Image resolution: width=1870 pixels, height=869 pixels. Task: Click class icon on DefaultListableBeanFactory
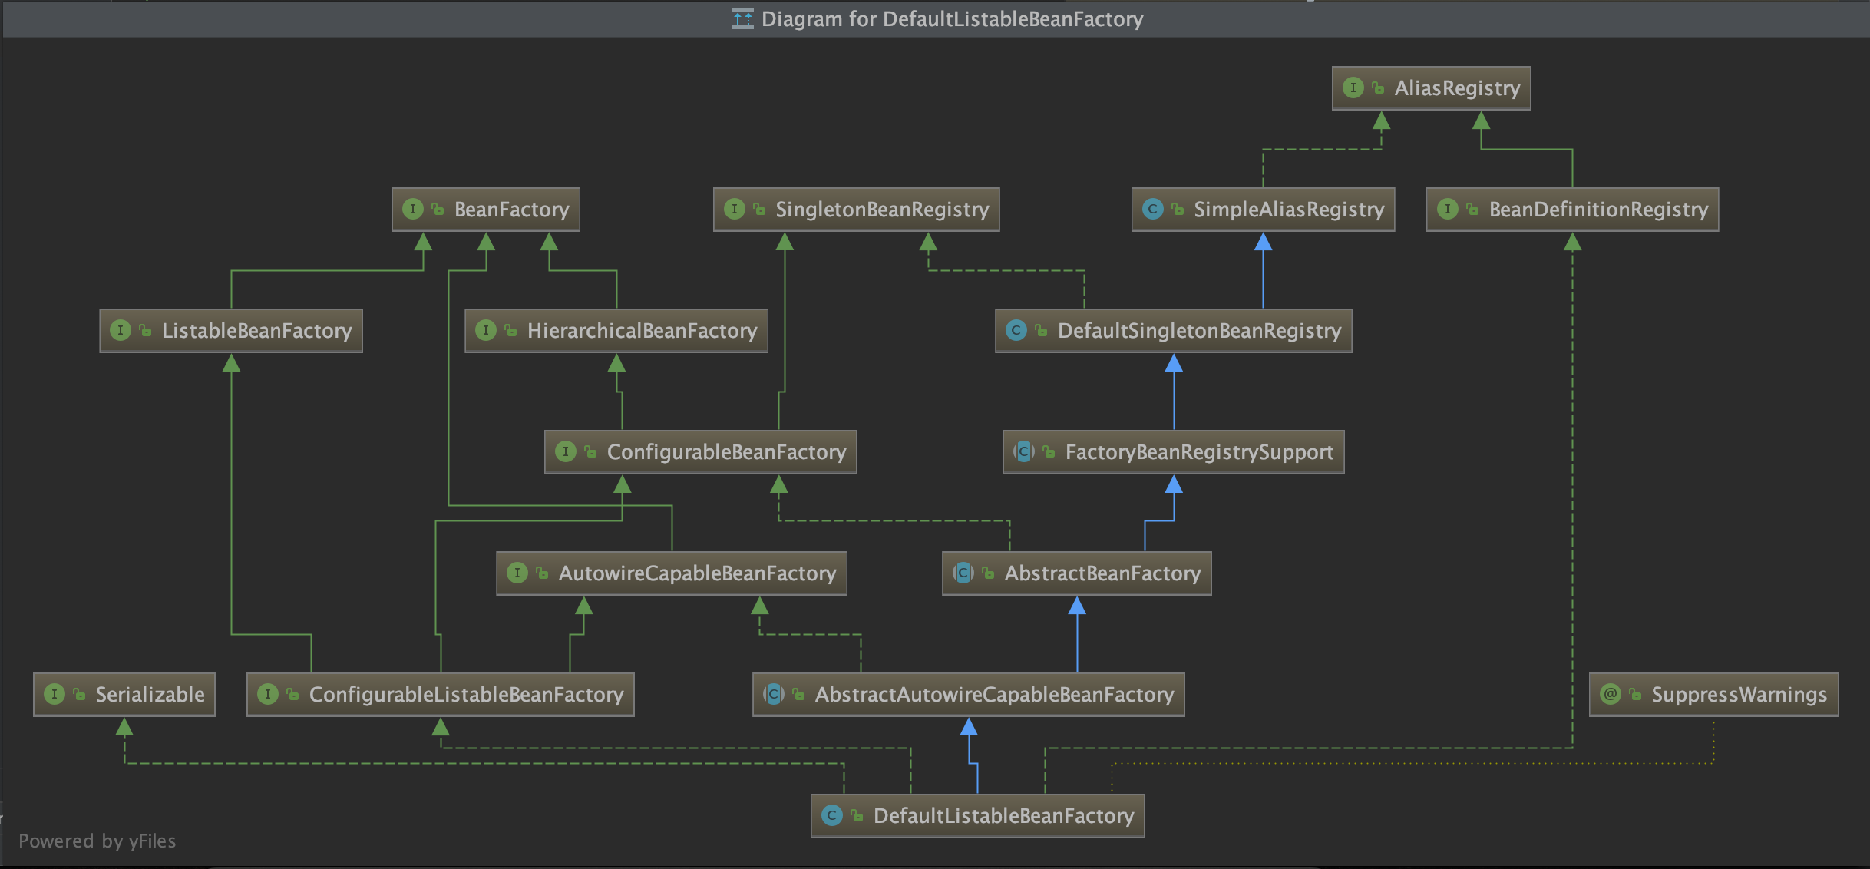[832, 816]
